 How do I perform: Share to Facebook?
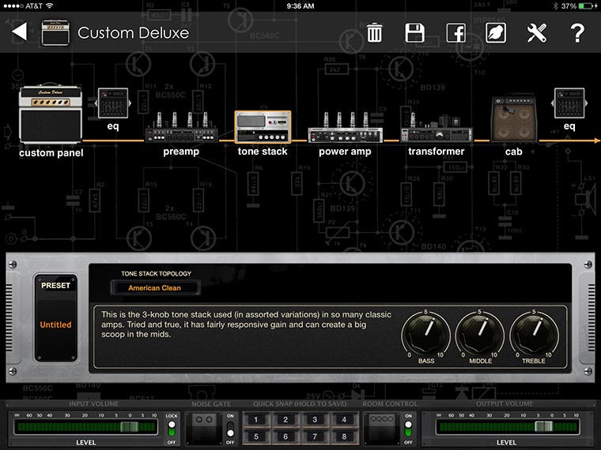coord(455,33)
